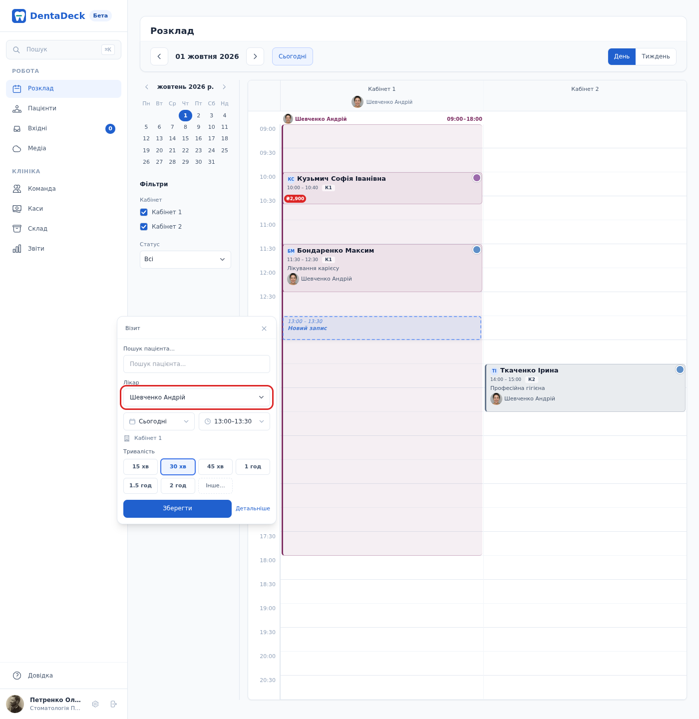This screenshot has width=699, height=719.
Task: Go to next day arrow
Action: 255,56
